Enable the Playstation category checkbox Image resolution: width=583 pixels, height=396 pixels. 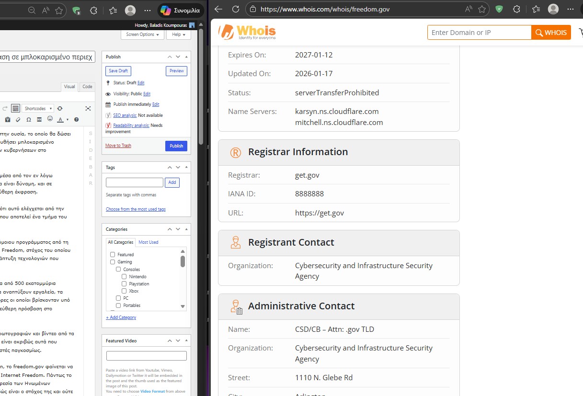point(124,284)
